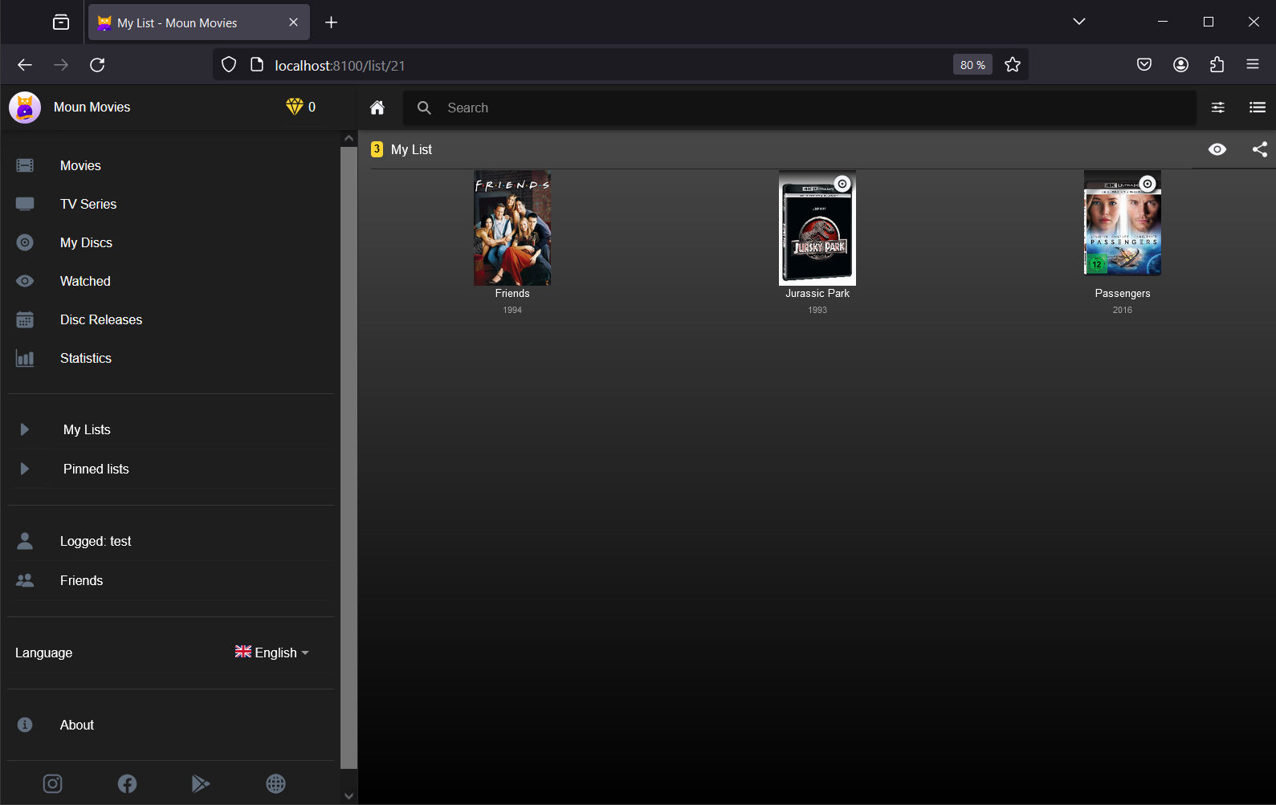Open the Facebook link icon
1276x805 pixels.
[127, 783]
